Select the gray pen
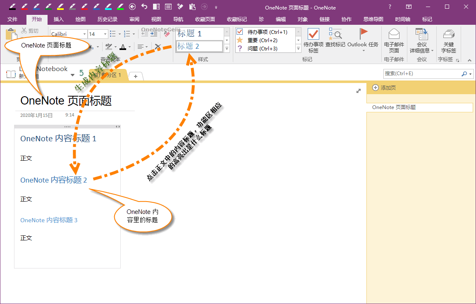The width and height of the screenshot is (476, 304). coord(72,7)
